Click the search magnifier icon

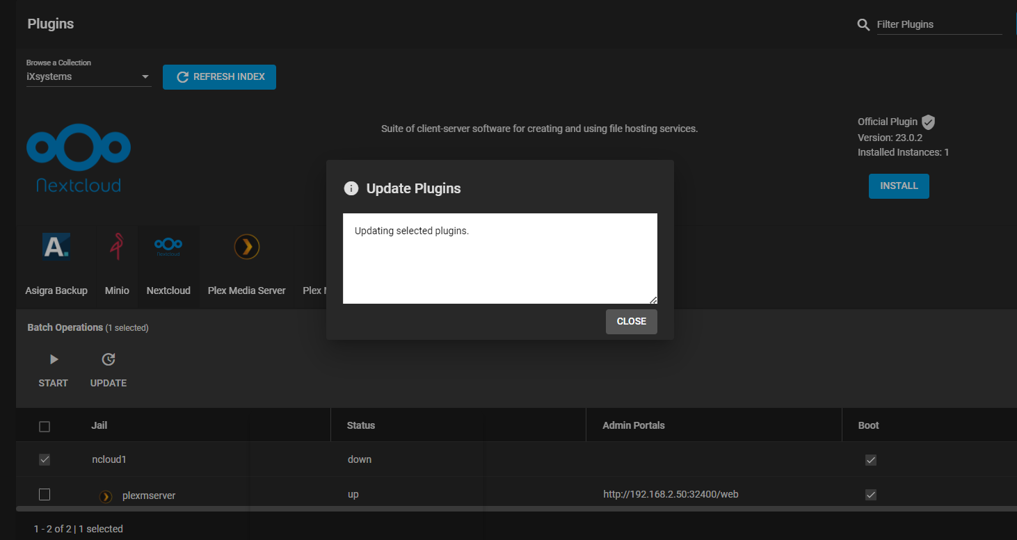pyautogui.click(x=863, y=24)
